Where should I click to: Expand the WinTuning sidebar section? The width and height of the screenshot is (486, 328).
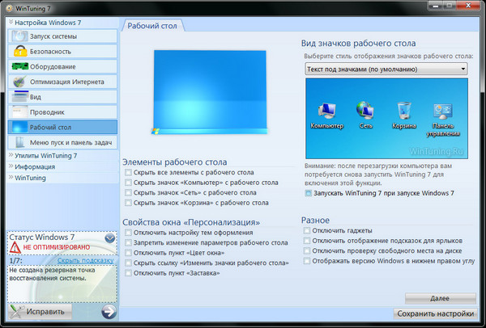tap(62, 178)
